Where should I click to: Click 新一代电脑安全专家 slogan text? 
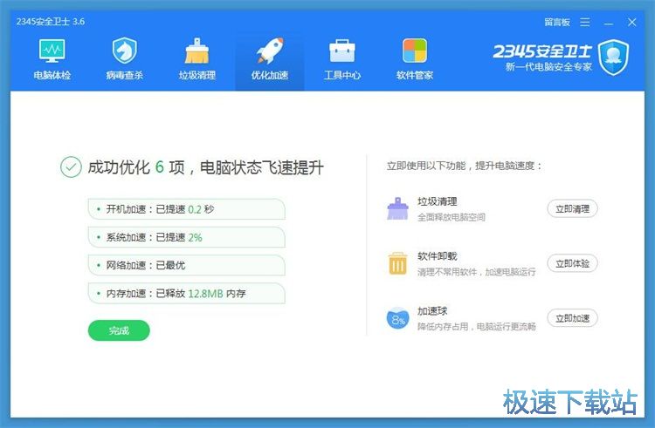(x=548, y=66)
